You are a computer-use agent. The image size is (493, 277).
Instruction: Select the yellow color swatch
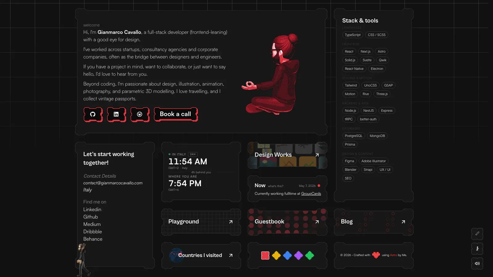coord(276,255)
